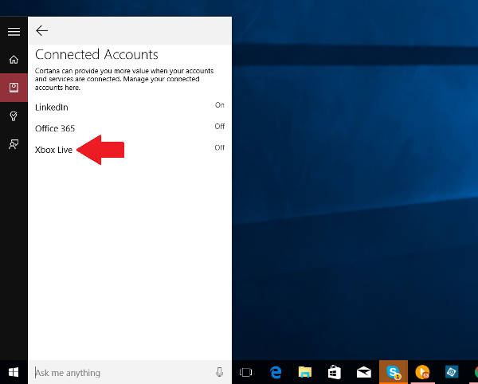Open Cortana Feedback icon
Image resolution: width=478 pixels, height=384 pixels.
pyautogui.click(x=14, y=144)
